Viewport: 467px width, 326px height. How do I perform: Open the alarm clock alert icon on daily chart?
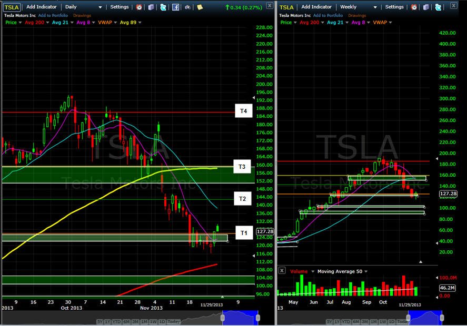coord(139,7)
